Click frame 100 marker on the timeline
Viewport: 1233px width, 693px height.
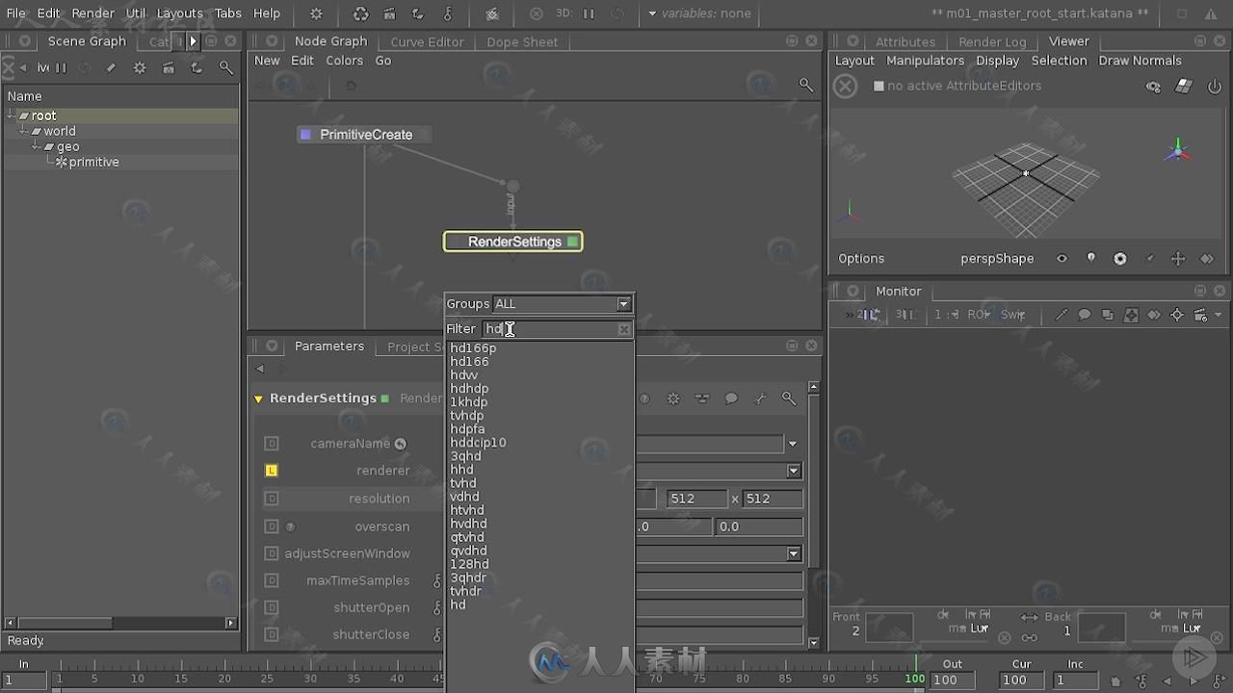(915, 678)
